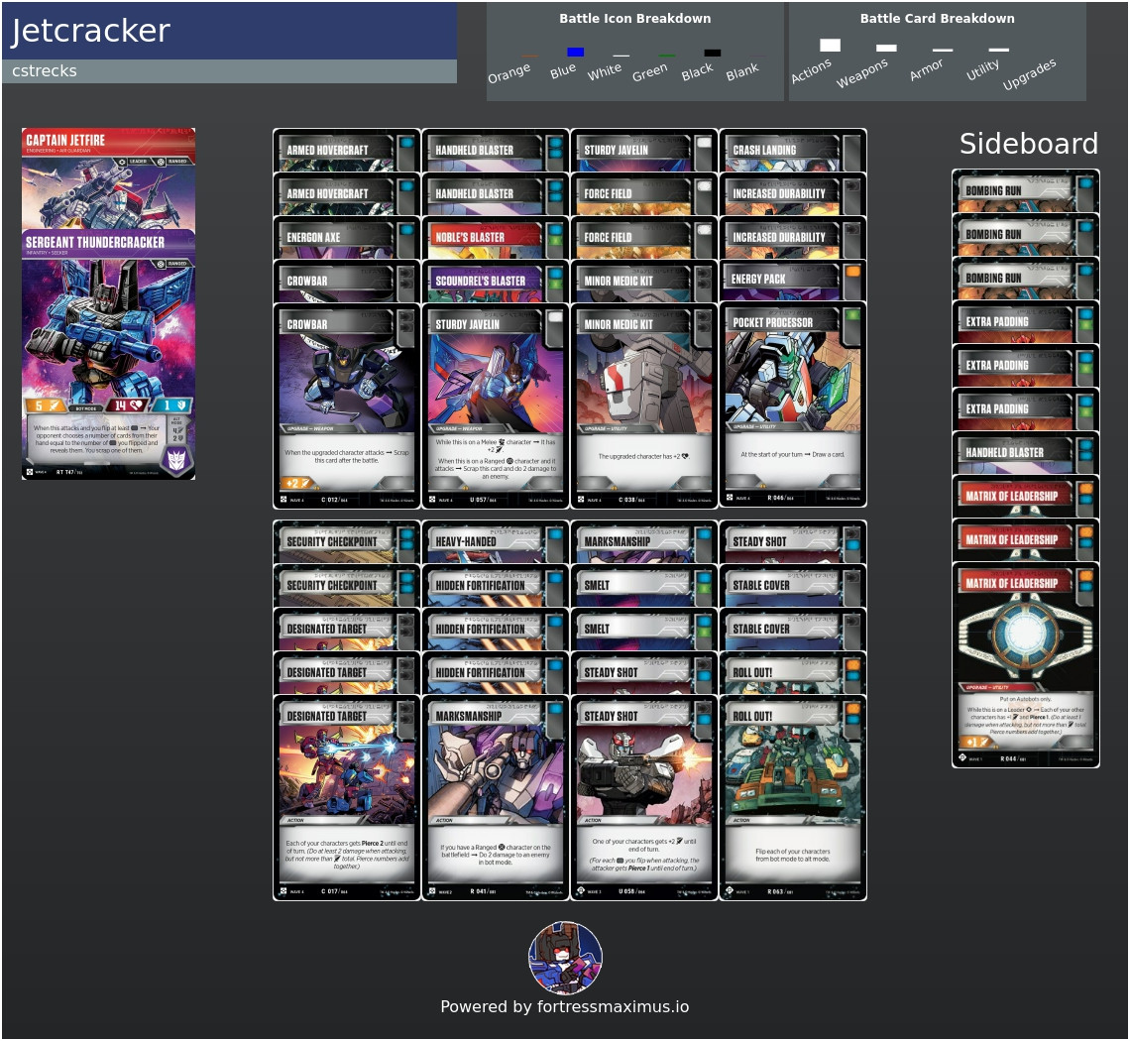This screenshot has height=1041, width=1130.
Task: Select the sideboard Handheld Blaster card
Action: (x=1026, y=453)
